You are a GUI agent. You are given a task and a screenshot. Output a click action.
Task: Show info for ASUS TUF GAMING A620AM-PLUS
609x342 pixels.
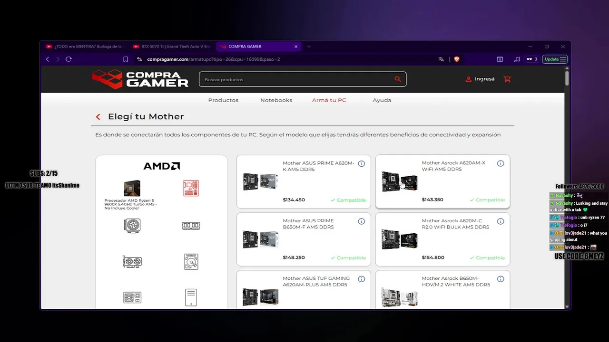[x=361, y=279]
